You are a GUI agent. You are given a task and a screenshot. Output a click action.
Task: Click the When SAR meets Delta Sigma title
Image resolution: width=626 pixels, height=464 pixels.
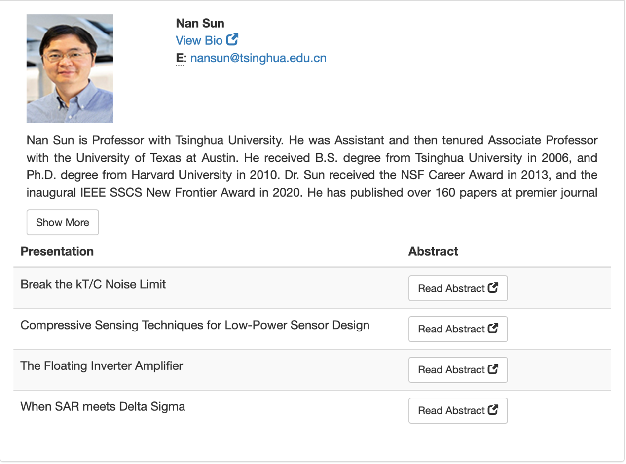(x=103, y=407)
